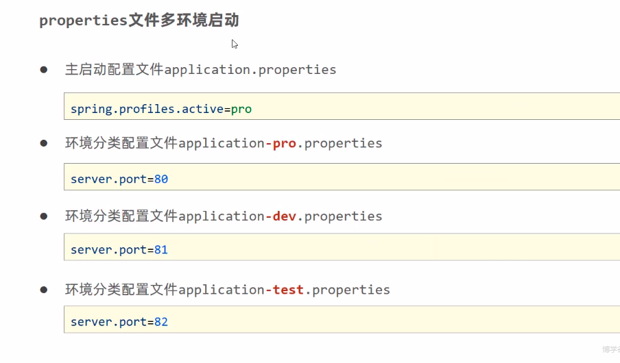Screen dimensions: 620x363
Task: Click the bullet dot before the application-dev.properties line
Action: coord(44,216)
